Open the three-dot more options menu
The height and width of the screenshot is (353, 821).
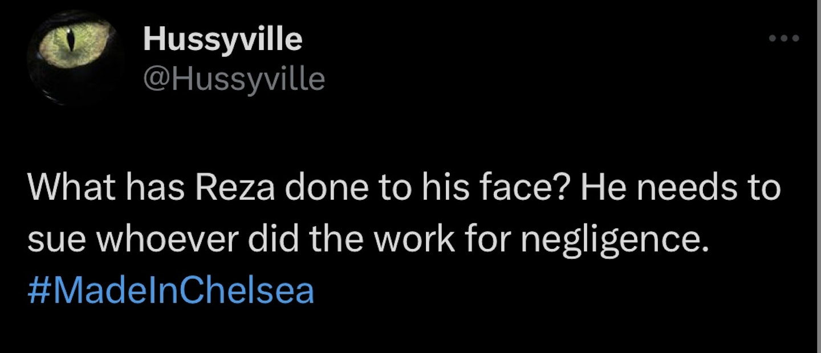(x=784, y=39)
